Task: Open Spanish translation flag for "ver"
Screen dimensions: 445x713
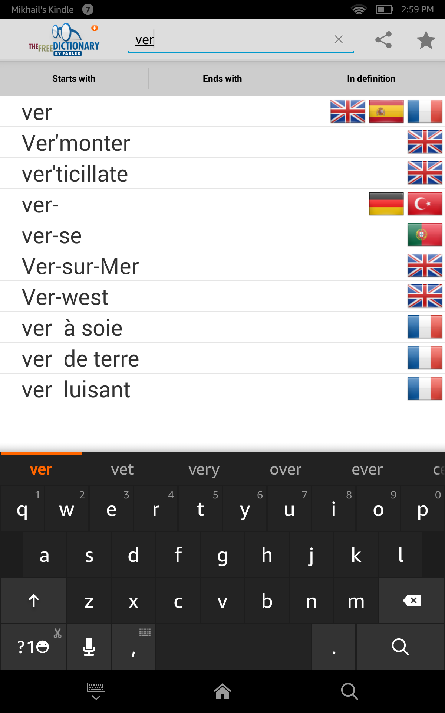Action: coord(386,111)
